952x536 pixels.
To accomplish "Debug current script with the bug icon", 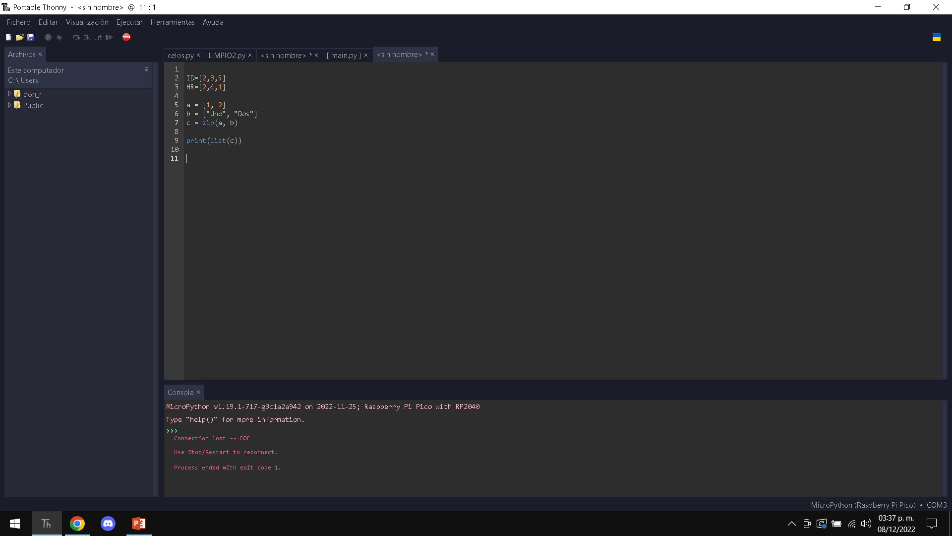I will point(59,37).
